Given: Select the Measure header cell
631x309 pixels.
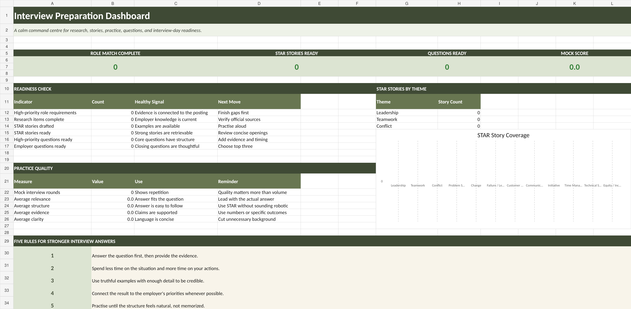Looking at the screenshot, I should click(x=52, y=181).
